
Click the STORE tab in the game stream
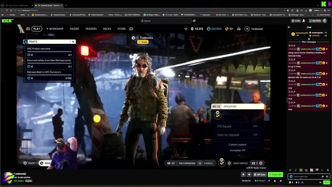(x=121, y=29)
